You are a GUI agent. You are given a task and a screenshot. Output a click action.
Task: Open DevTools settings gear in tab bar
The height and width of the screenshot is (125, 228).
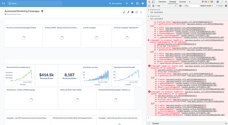[217, 2]
